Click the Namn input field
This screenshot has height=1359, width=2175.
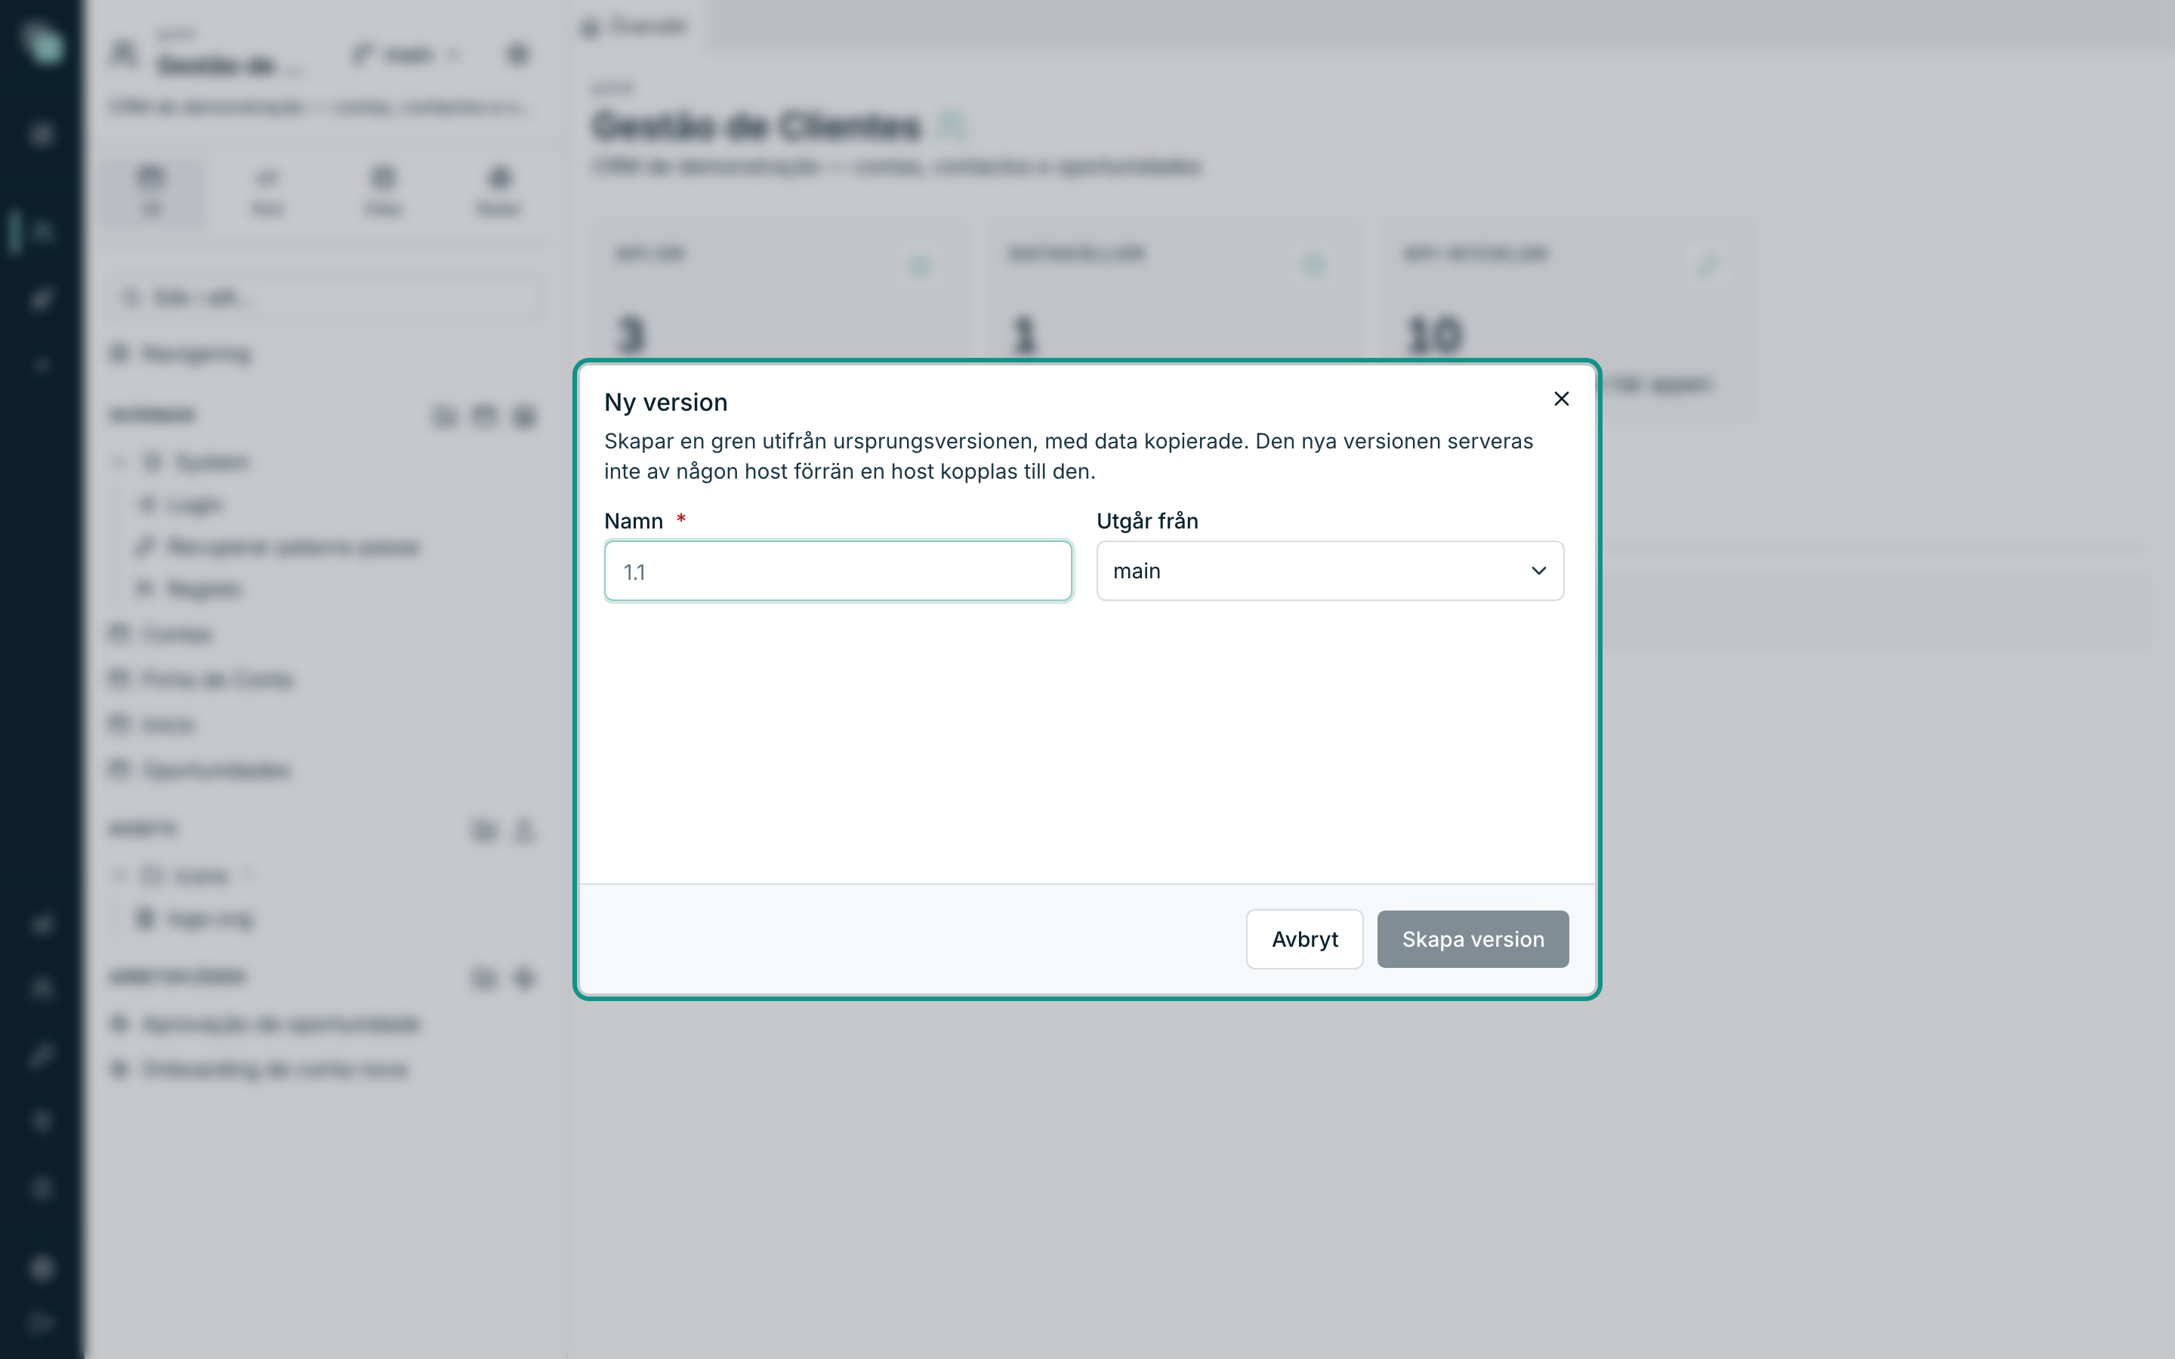[838, 571]
